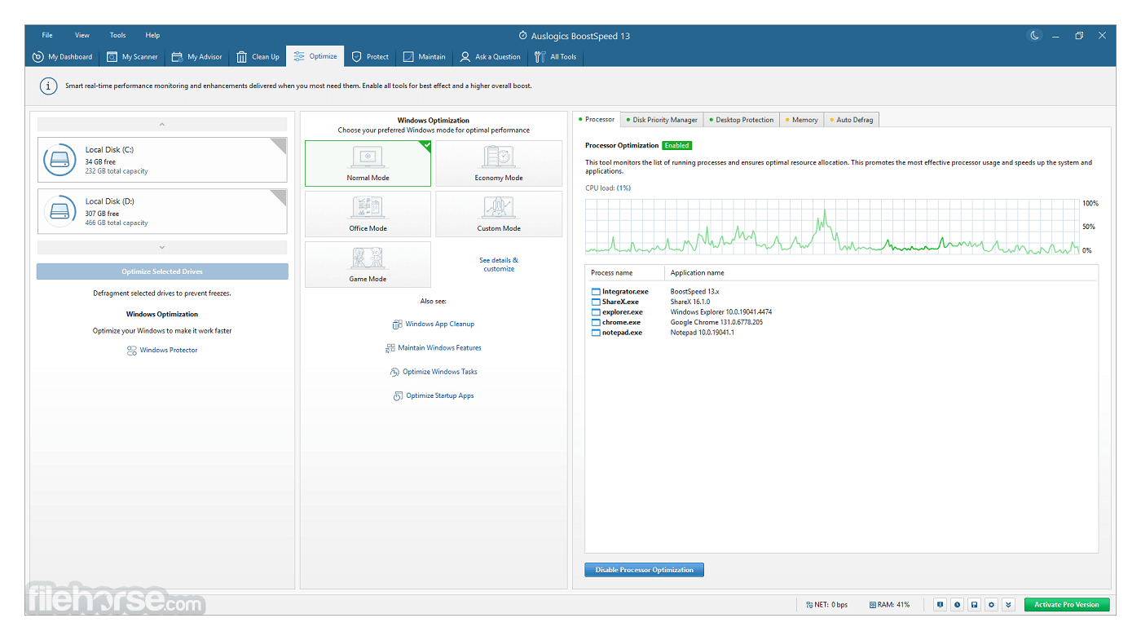This screenshot has height=640, width=1141.
Task: Sort by the Process name column header
Action: [625, 272]
